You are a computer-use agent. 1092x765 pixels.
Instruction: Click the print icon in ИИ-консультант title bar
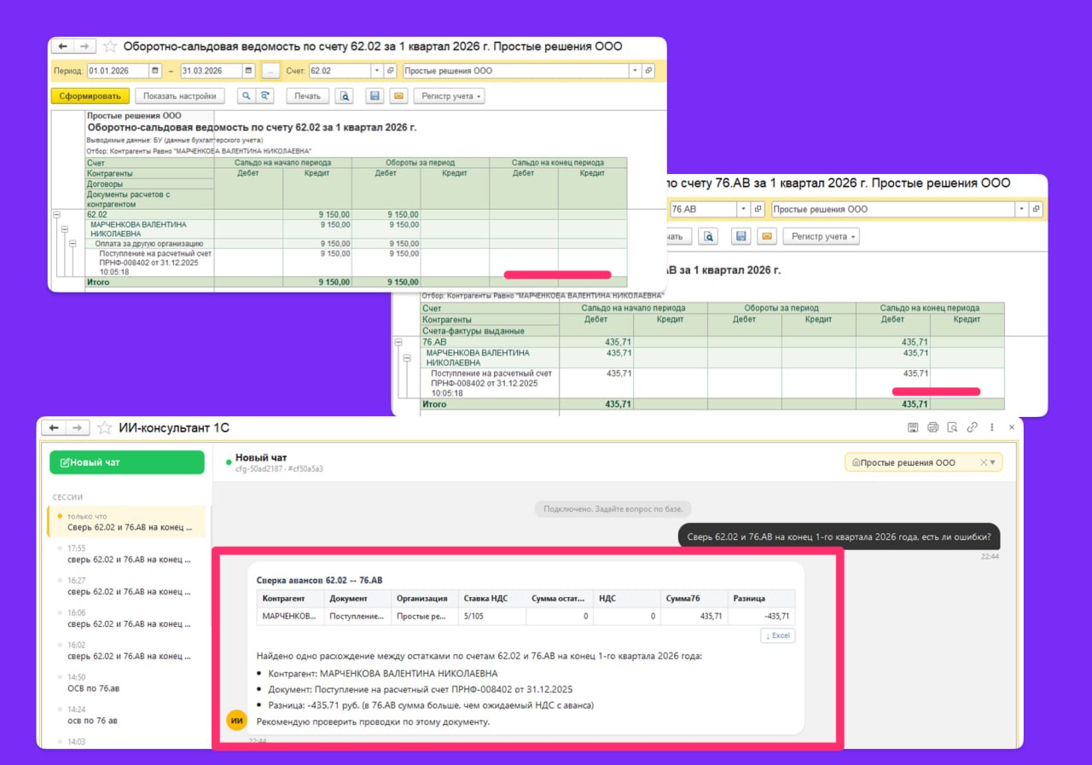click(932, 427)
